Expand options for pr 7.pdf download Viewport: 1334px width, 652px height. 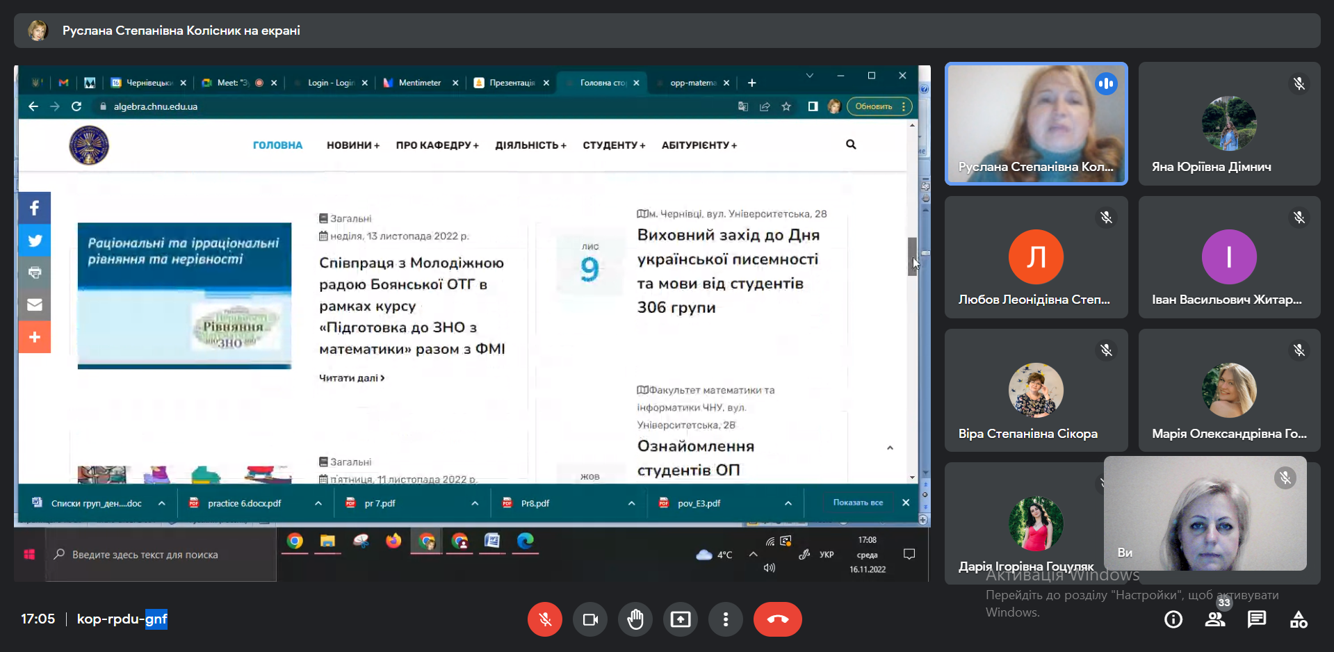pyautogui.click(x=475, y=503)
